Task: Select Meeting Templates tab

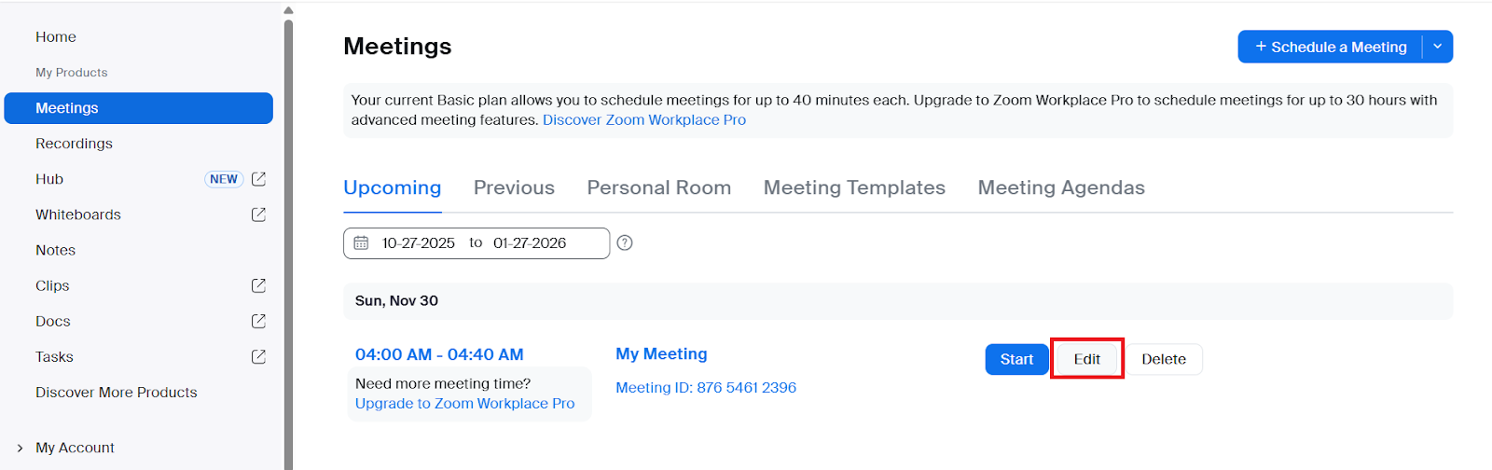Action: click(x=854, y=187)
